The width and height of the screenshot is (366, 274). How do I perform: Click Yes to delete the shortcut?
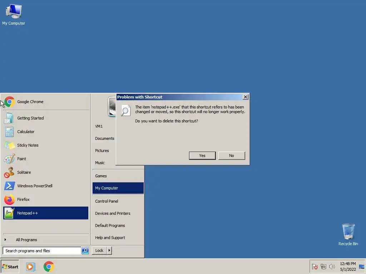(202, 156)
